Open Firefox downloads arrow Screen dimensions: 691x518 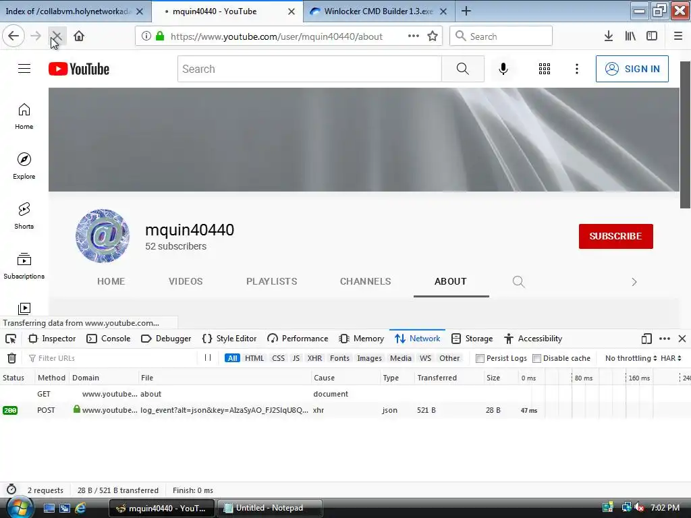click(x=609, y=36)
